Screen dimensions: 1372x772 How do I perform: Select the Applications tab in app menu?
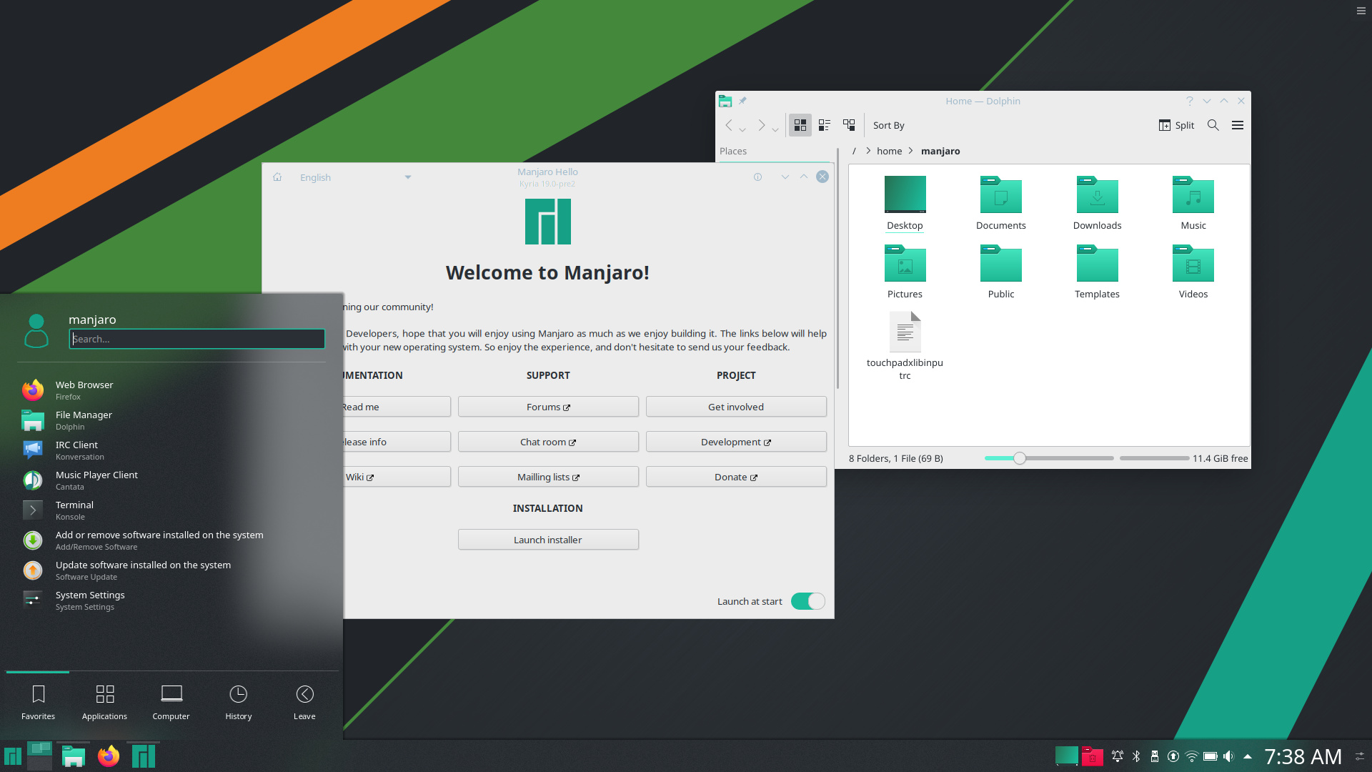pyautogui.click(x=104, y=701)
